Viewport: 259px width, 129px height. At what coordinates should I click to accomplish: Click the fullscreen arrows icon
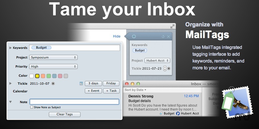[172, 26]
